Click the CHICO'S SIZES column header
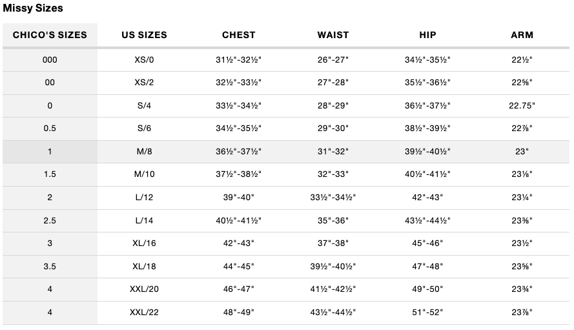574x330 pixels. tap(50, 35)
